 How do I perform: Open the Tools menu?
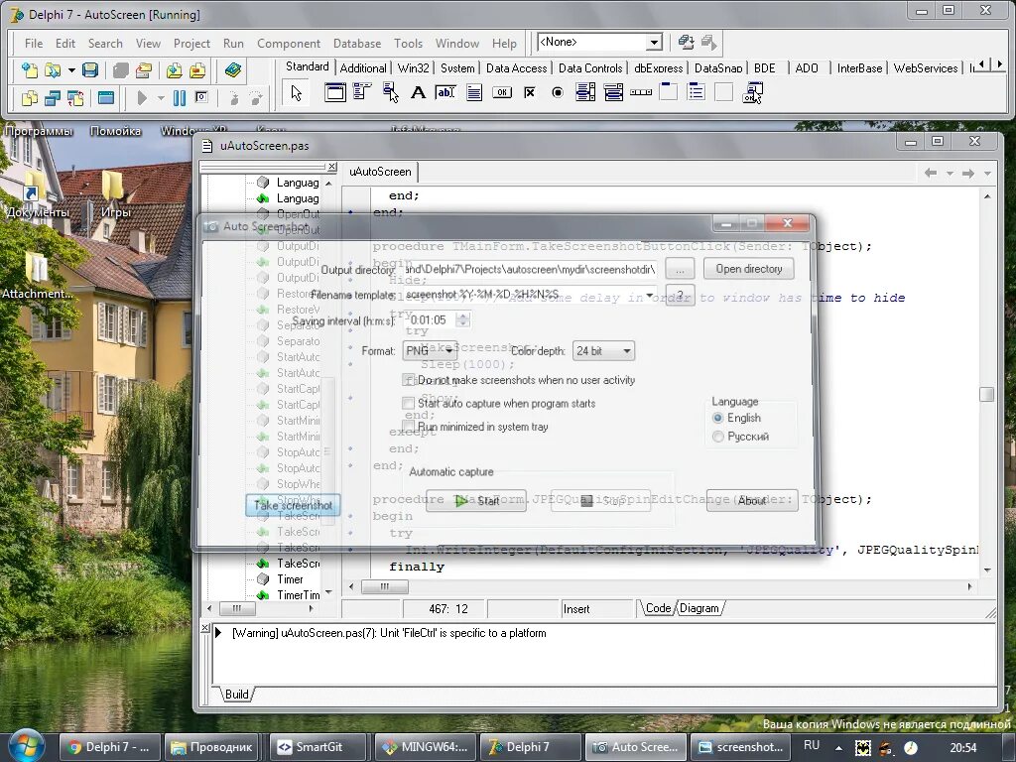tap(408, 44)
